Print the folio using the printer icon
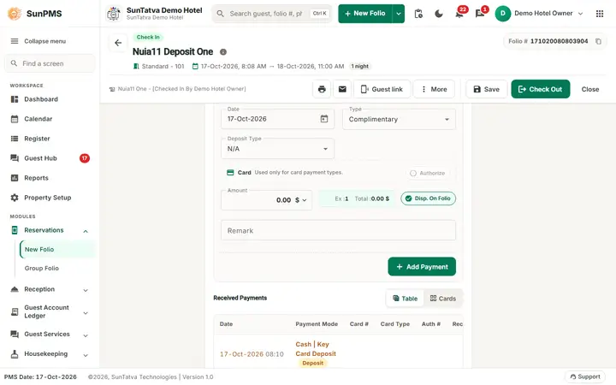The height and width of the screenshot is (385, 616). pos(322,89)
